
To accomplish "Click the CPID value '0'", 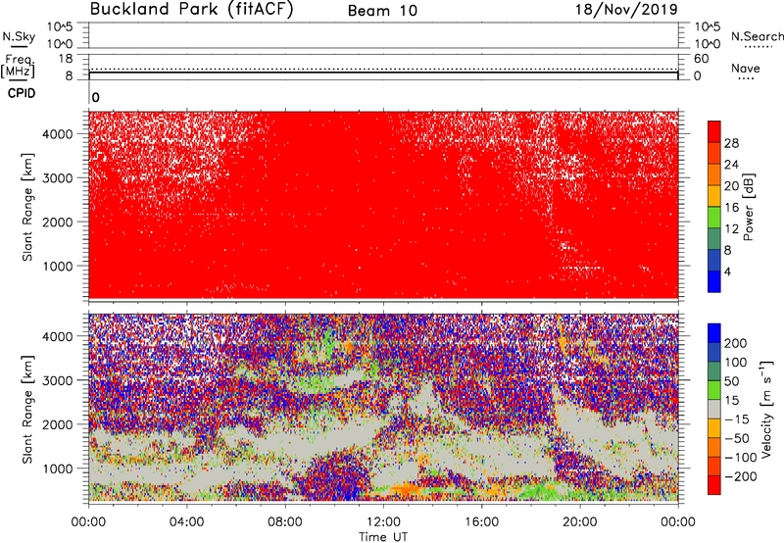I will [x=95, y=97].
